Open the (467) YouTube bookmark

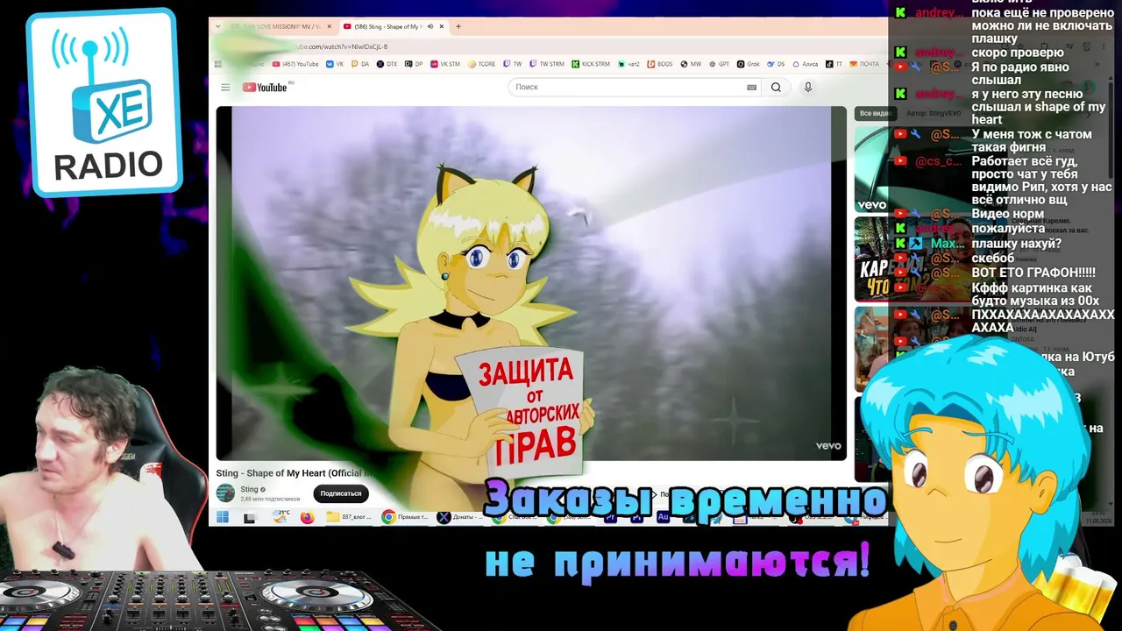(296, 64)
